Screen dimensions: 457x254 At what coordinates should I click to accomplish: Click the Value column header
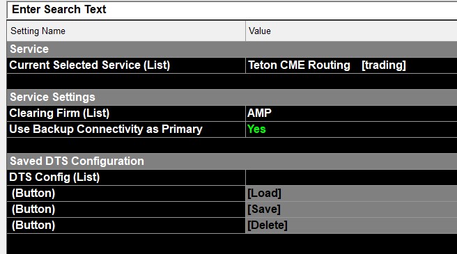[x=351, y=31]
